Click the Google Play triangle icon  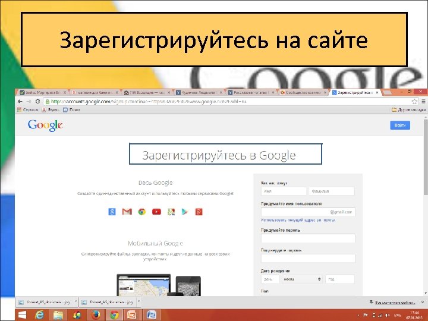185,212
